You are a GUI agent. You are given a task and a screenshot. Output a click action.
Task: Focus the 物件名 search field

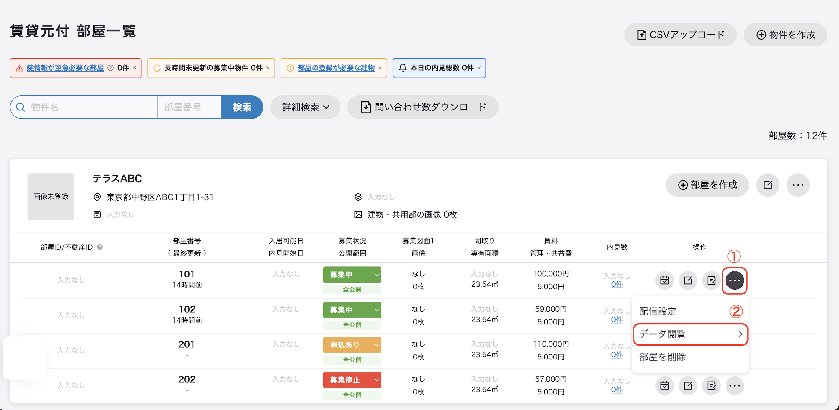coord(84,107)
